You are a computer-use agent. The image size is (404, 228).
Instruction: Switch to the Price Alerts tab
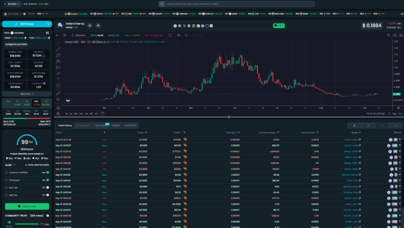click(131, 125)
